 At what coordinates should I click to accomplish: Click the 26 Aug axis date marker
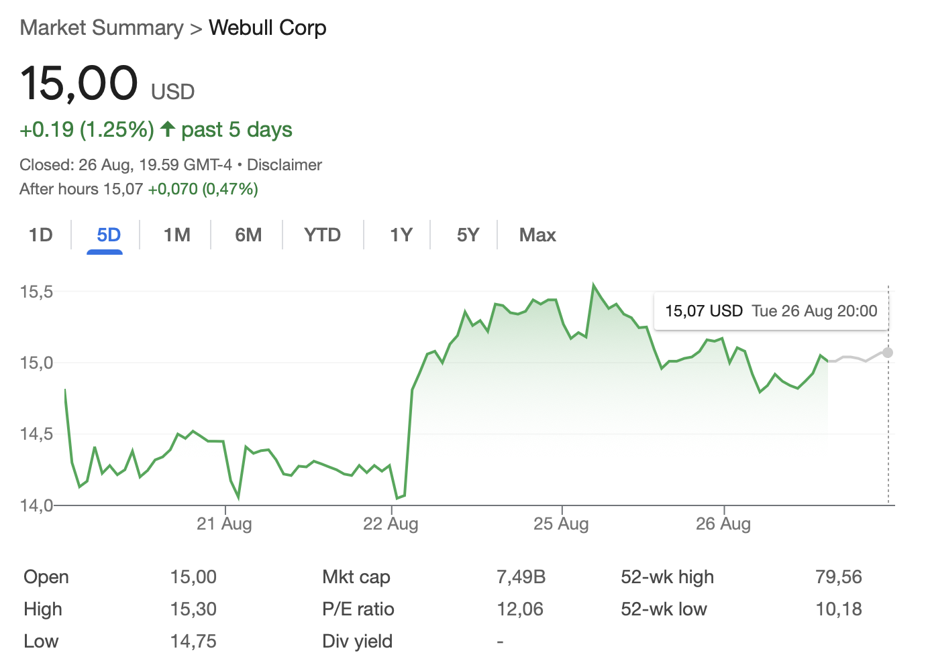click(x=723, y=524)
